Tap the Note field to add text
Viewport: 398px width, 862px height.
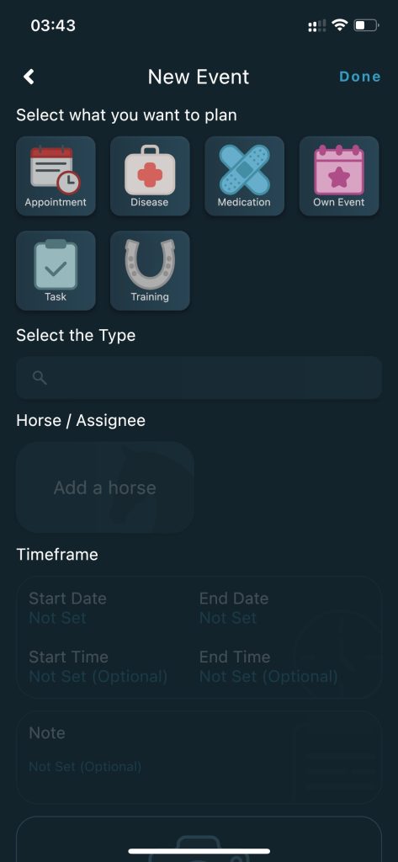coord(199,758)
